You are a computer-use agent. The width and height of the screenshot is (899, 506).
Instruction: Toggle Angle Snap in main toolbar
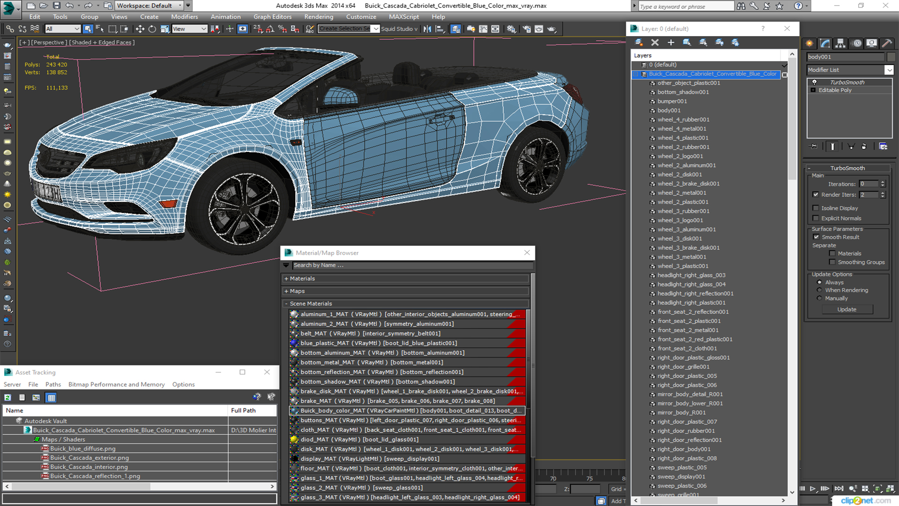coord(270,29)
